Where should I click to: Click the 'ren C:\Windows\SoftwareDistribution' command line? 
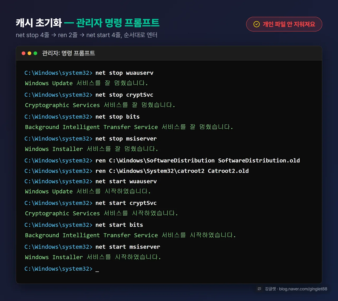pos(162,161)
